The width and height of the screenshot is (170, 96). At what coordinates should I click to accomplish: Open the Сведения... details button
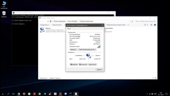point(73,50)
